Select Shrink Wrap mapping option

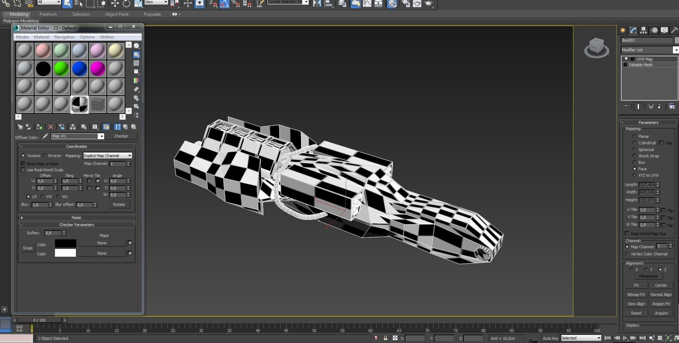click(x=634, y=156)
